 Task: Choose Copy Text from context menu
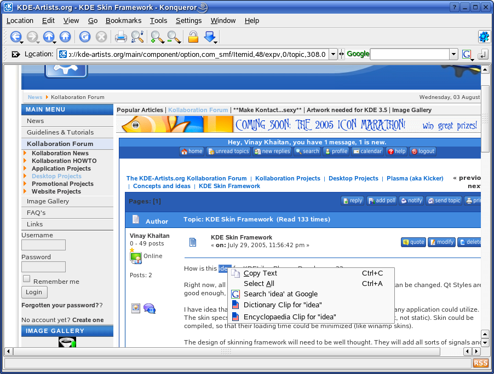coord(311,273)
